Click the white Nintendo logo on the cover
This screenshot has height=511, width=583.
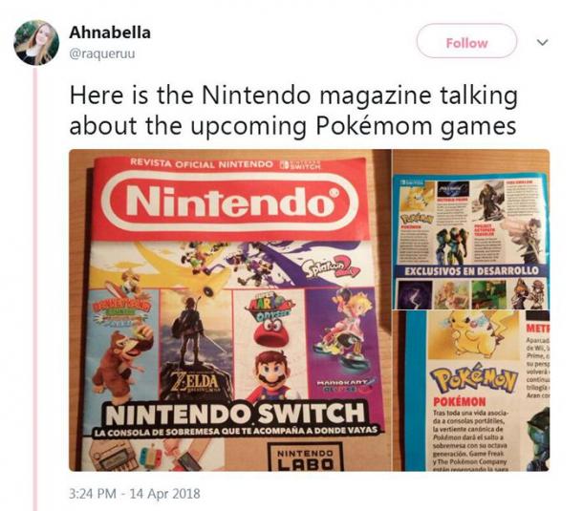(229, 202)
